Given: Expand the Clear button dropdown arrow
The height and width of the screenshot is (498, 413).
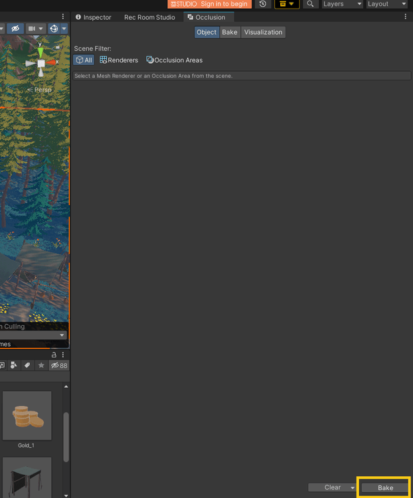Looking at the screenshot, I should point(353,488).
